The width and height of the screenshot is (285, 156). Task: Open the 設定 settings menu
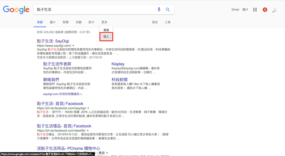point(155,22)
